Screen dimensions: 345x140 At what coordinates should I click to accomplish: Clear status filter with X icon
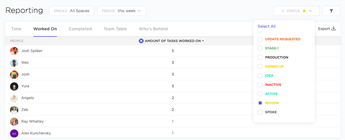[283, 11]
